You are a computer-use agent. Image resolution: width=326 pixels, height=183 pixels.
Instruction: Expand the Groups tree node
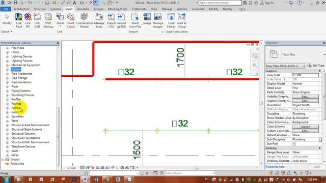(x=3, y=159)
